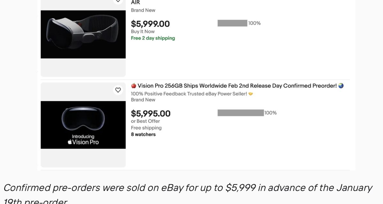The image size is (383, 204).
Task: Click the $5,995.00 price
Action: pyautogui.click(x=151, y=113)
